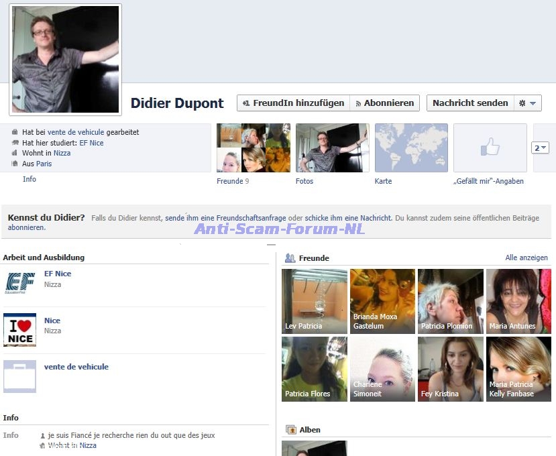This screenshot has height=456, width=556.
Task: Click the I Love Nice page icon
Action: (19, 329)
